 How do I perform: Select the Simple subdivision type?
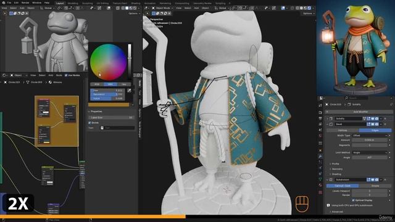point(375,186)
